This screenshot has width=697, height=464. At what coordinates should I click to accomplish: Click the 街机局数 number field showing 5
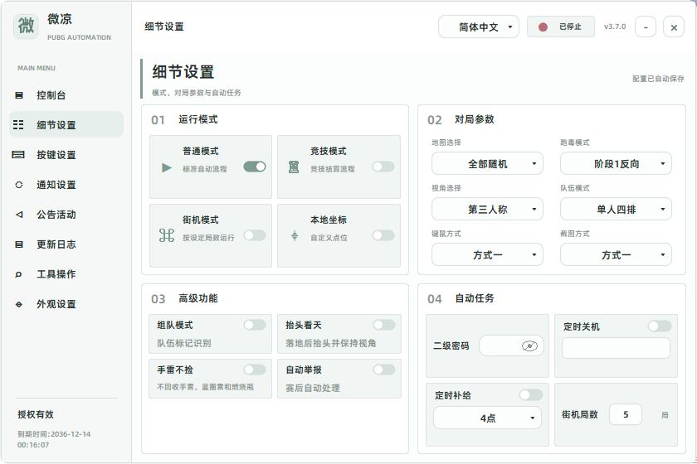626,415
